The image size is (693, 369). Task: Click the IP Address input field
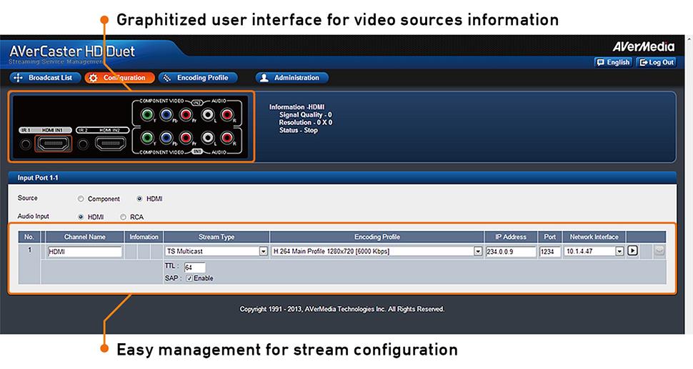(510, 252)
